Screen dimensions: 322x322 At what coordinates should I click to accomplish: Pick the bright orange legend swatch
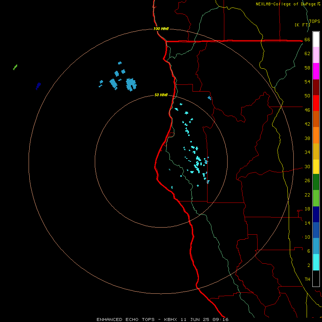(316, 135)
